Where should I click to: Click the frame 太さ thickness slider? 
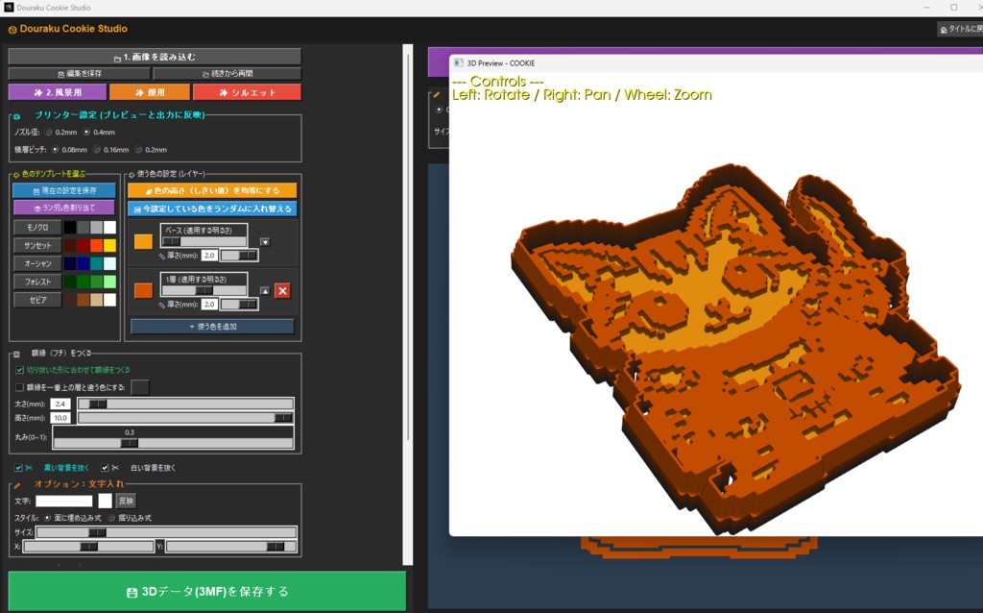point(185,405)
